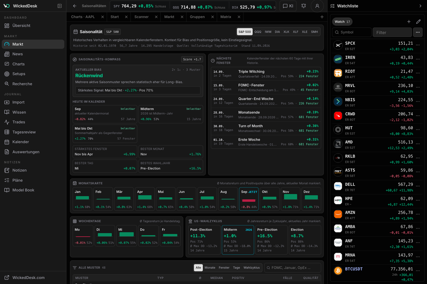The image size is (427, 284).
Task: Select the Sep JETZT month card
Action: click(249, 199)
